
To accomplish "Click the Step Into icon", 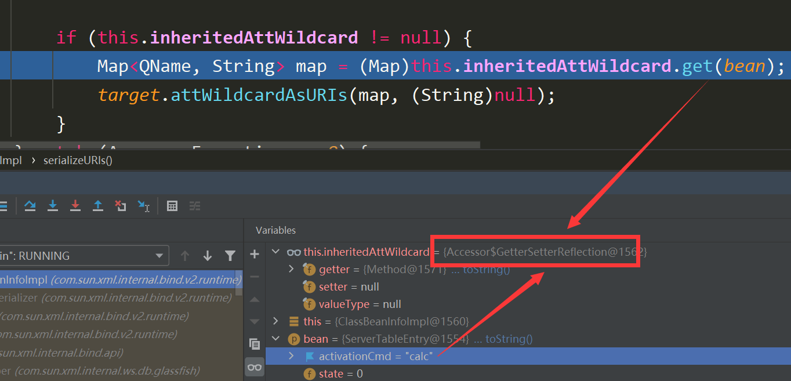I will [x=53, y=206].
